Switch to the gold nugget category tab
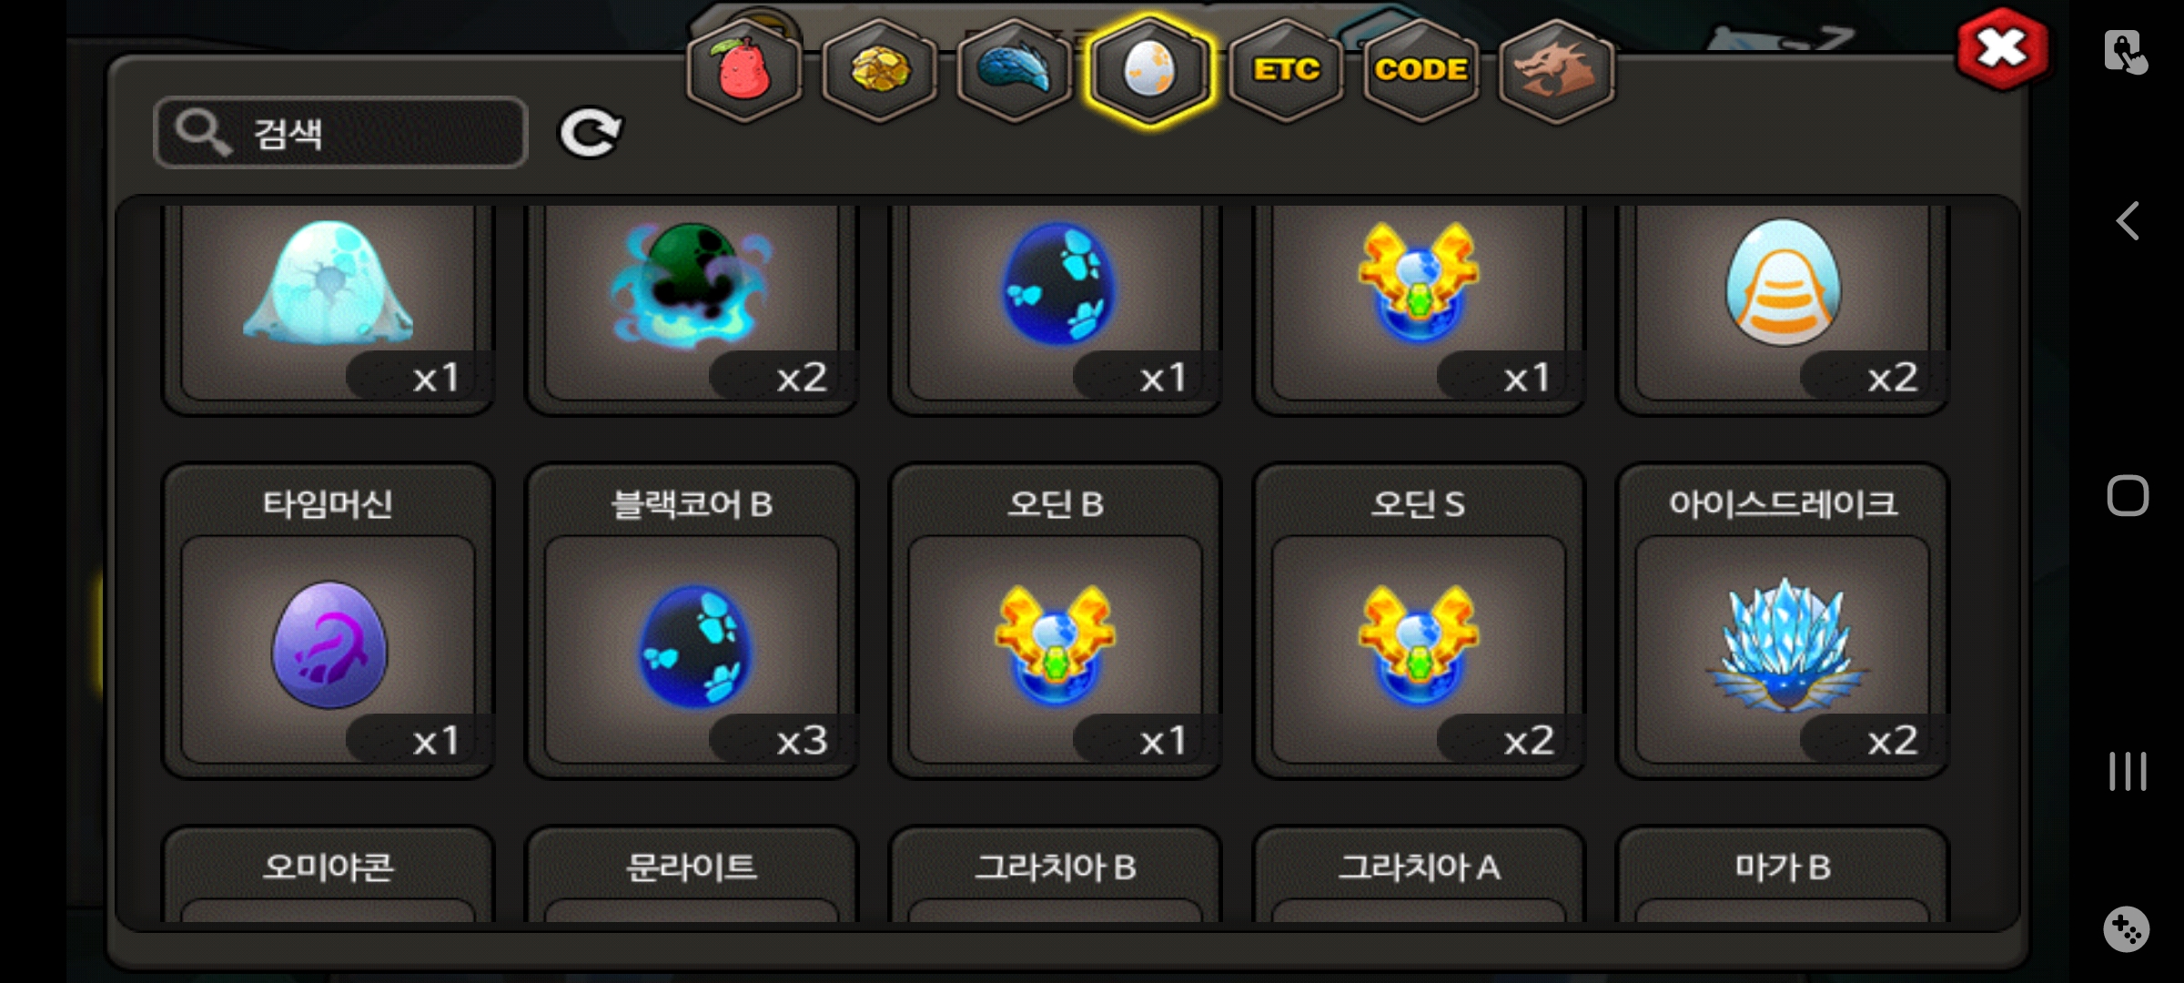Screen dimensions: 2184x983 879,70
